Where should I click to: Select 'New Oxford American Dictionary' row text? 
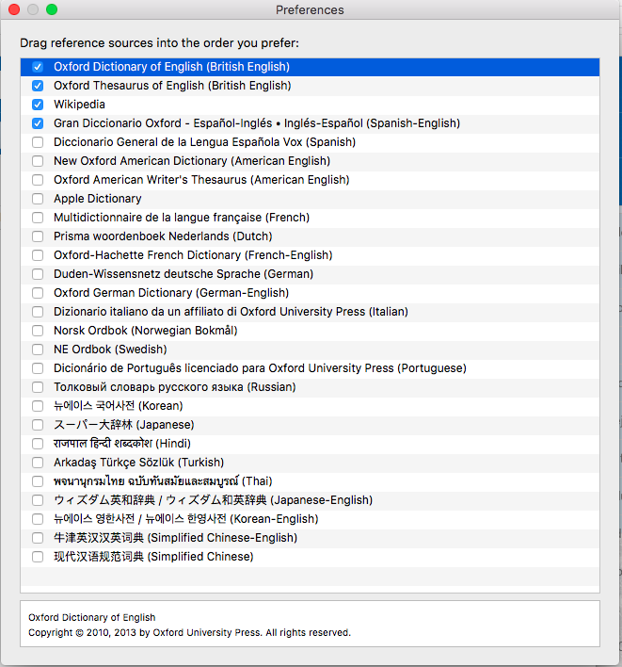click(192, 161)
